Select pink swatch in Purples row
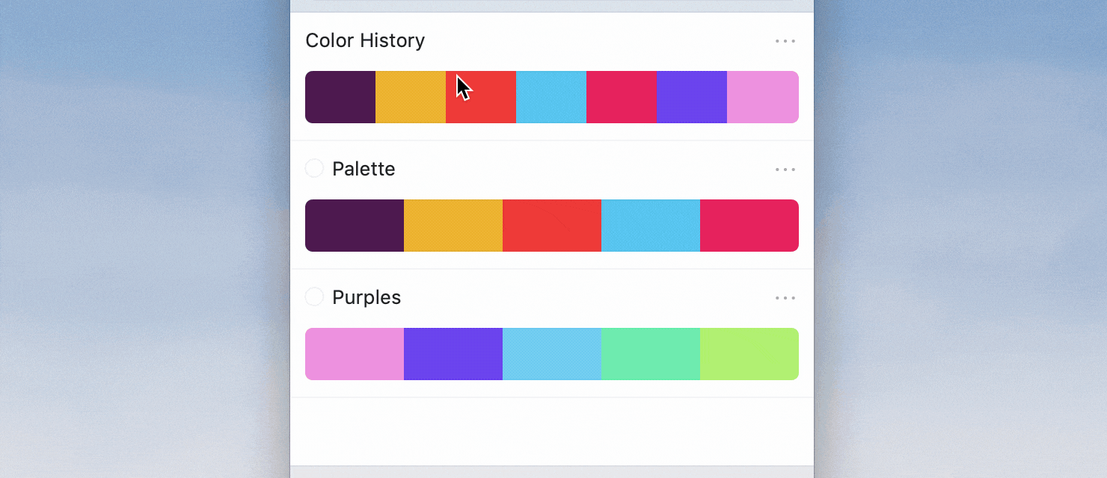 tap(355, 354)
